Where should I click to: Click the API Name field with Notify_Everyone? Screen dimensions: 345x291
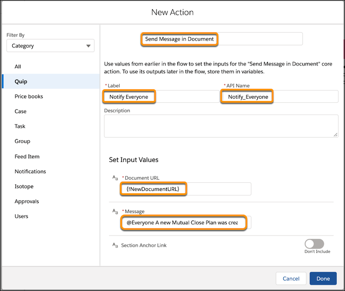point(280,96)
